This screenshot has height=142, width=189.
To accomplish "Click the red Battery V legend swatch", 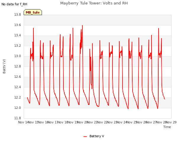I will pyautogui.click(x=85, y=137).
